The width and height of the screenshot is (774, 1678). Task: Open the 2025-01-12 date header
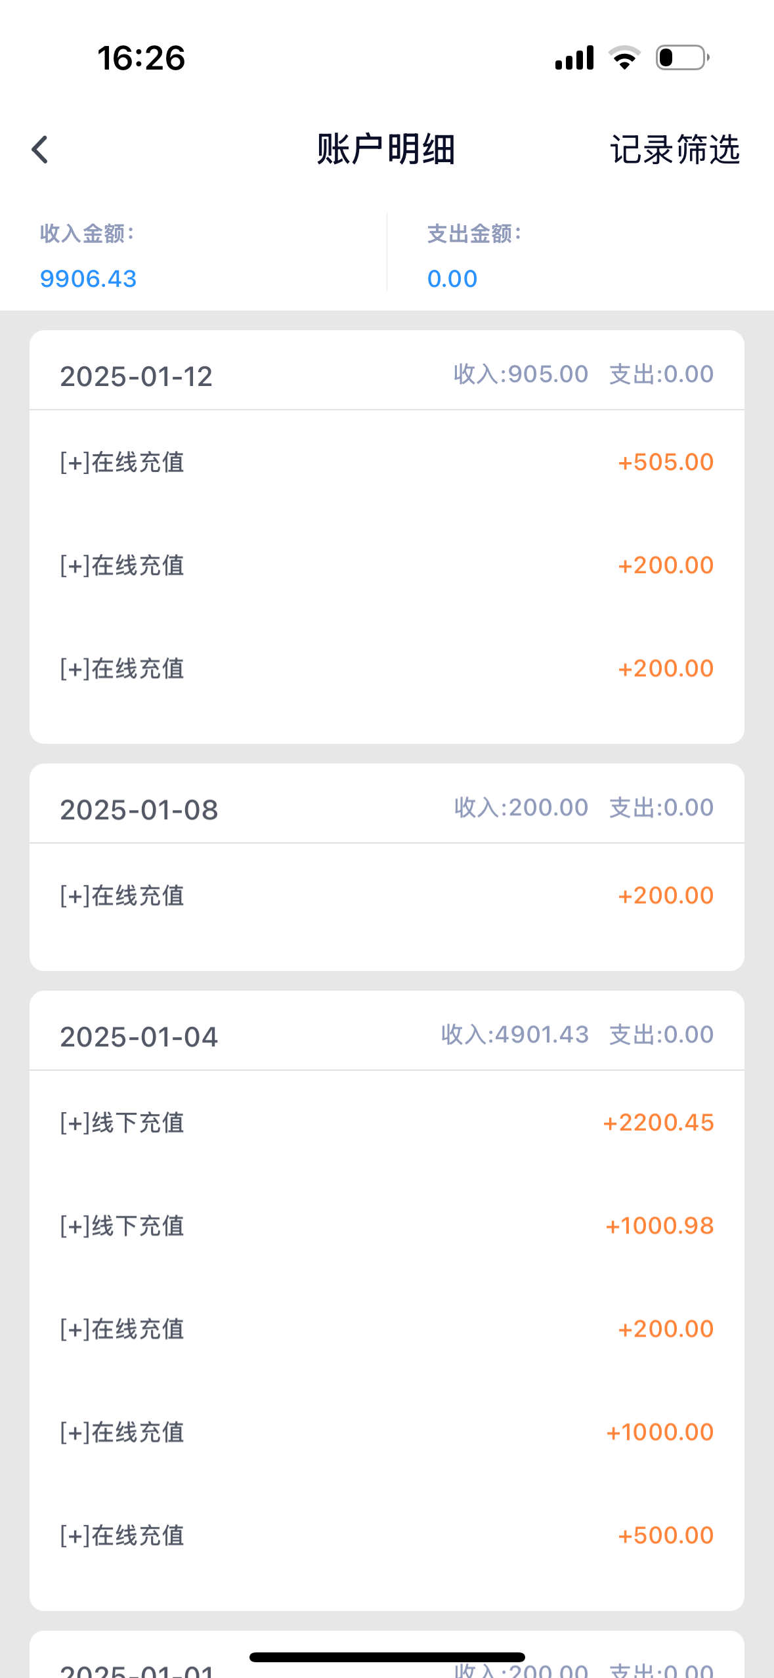click(x=137, y=377)
